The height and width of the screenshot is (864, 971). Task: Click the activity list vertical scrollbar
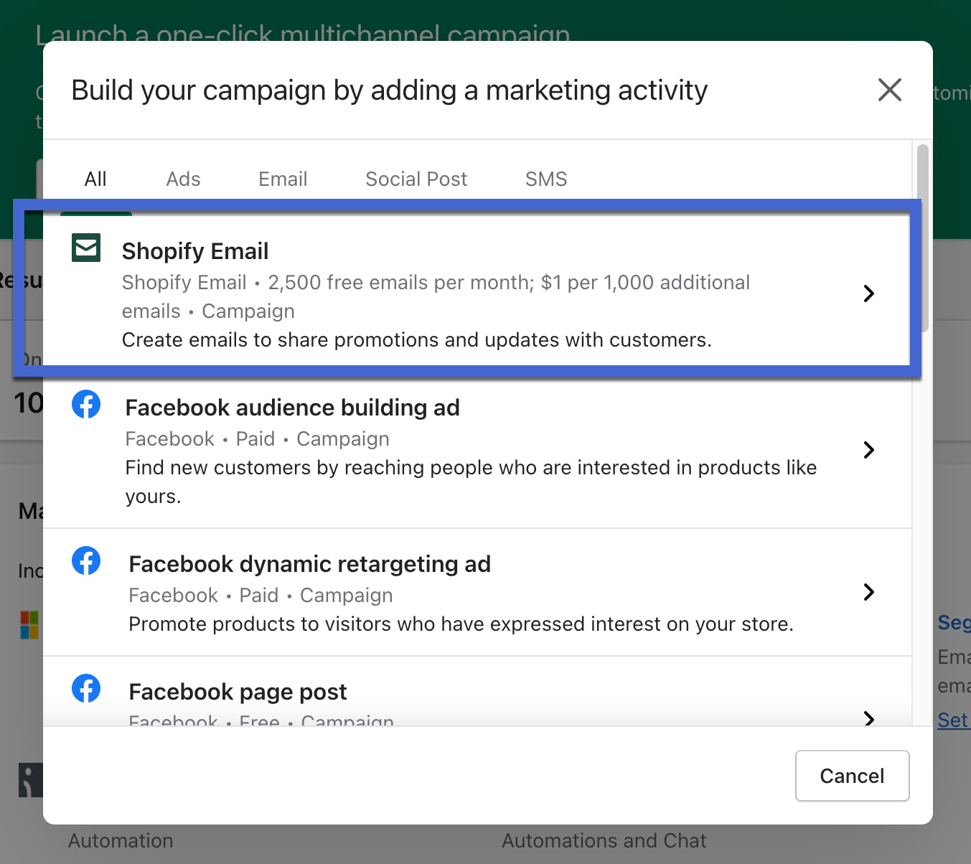[922, 238]
